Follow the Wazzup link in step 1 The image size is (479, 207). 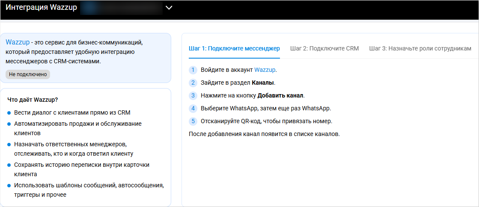click(x=265, y=70)
